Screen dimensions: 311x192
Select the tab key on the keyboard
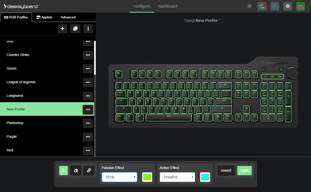(x=121, y=94)
